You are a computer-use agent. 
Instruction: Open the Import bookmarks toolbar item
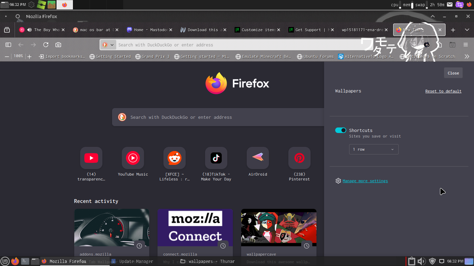[x=62, y=56]
